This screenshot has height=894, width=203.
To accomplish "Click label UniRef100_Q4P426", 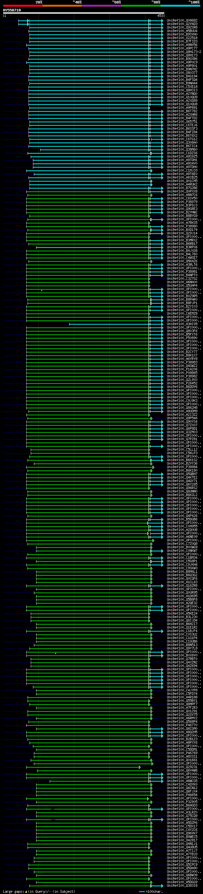I will pyautogui.click(x=182, y=516).
